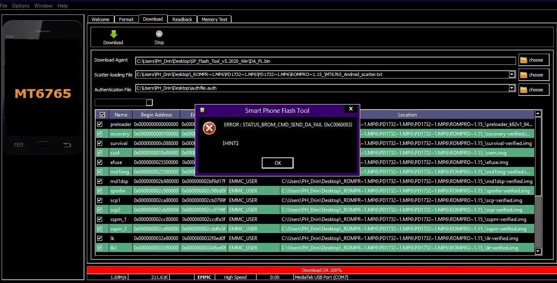Uncheck the scp2 partition checkbox
The width and height of the screenshot is (557, 283).
[x=99, y=210]
